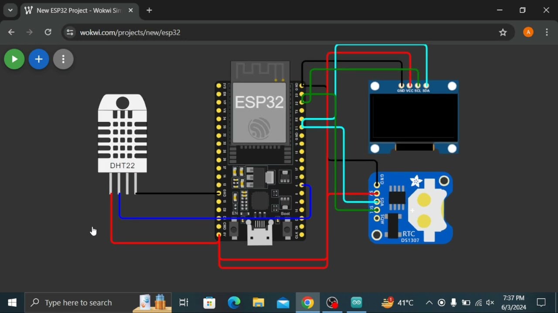
Task: Click the recording indicator tray icon
Action: (x=442, y=303)
